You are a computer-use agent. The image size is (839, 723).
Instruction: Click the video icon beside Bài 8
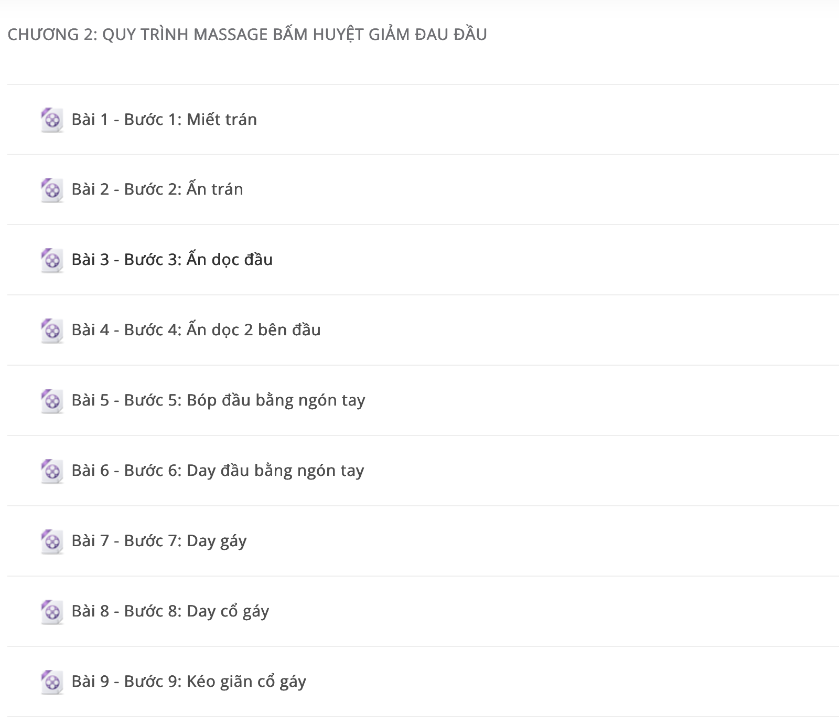[52, 612]
